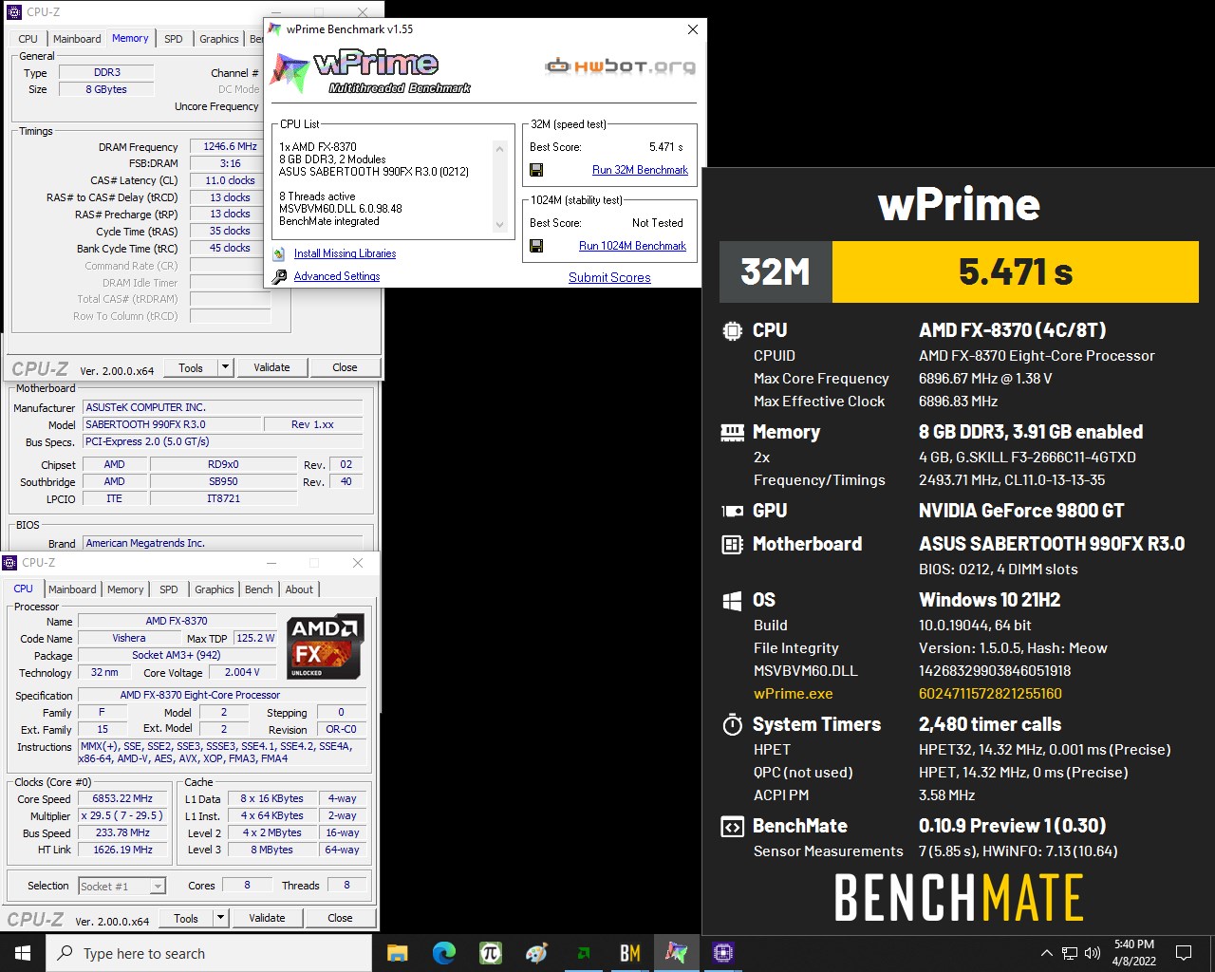Click the Memory module icon in BenchMate
The height and width of the screenshot is (972, 1215).
click(x=732, y=433)
